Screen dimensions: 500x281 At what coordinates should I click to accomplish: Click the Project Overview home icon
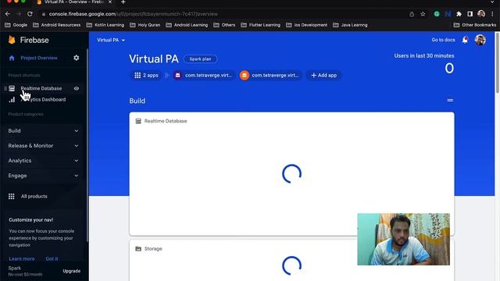(x=12, y=58)
